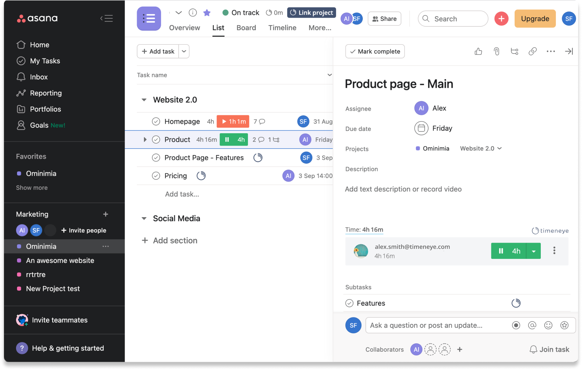This screenshot has height=370, width=582.
Task: Open the More... tab menu
Action: point(320,28)
